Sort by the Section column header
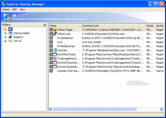166x118 pixels. click(159, 25)
